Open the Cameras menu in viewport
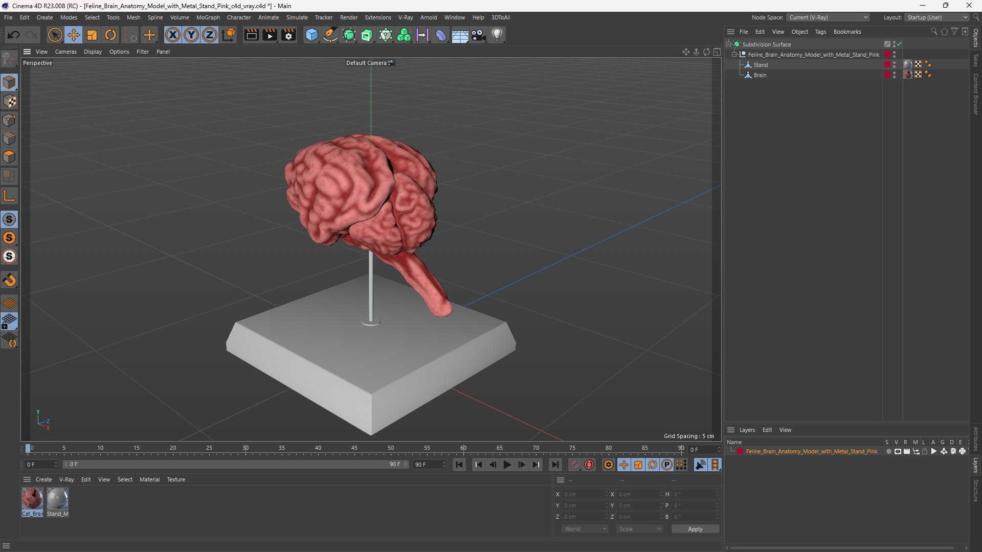This screenshot has width=982, height=552. click(65, 52)
